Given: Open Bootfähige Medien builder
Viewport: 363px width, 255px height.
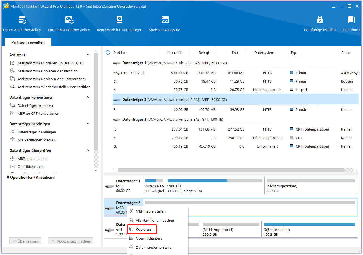Looking at the screenshot, I should pos(320,24).
